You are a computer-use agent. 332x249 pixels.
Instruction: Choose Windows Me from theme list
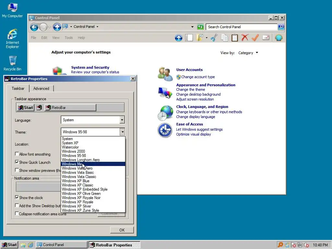point(93,164)
